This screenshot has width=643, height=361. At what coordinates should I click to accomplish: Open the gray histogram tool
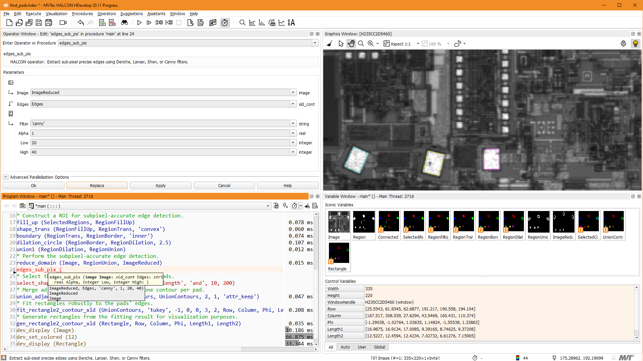coord(252,23)
